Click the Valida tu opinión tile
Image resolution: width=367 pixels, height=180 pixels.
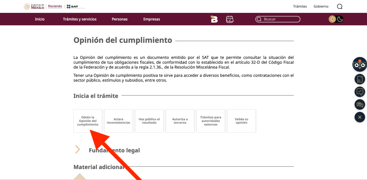[241, 121]
